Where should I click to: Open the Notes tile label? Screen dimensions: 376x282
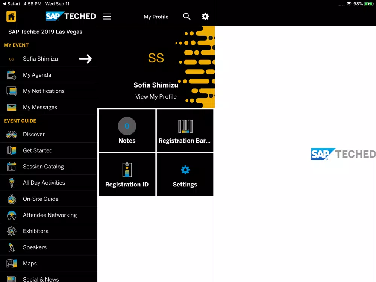(x=127, y=141)
